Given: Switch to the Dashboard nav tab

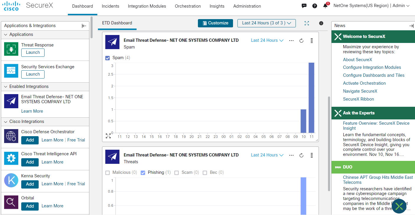Looking at the screenshot, I should [x=83, y=6].
